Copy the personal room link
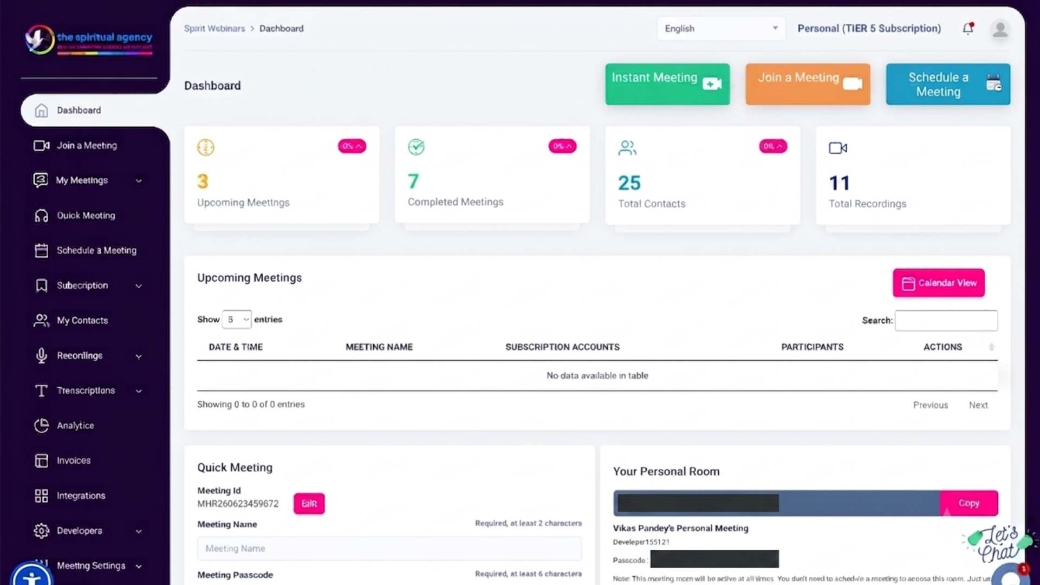Image resolution: width=1040 pixels, height=585 pixels. tap(968, 503)
